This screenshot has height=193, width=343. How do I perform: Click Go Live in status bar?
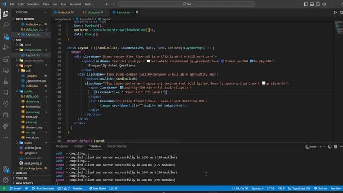coord(320,188)
